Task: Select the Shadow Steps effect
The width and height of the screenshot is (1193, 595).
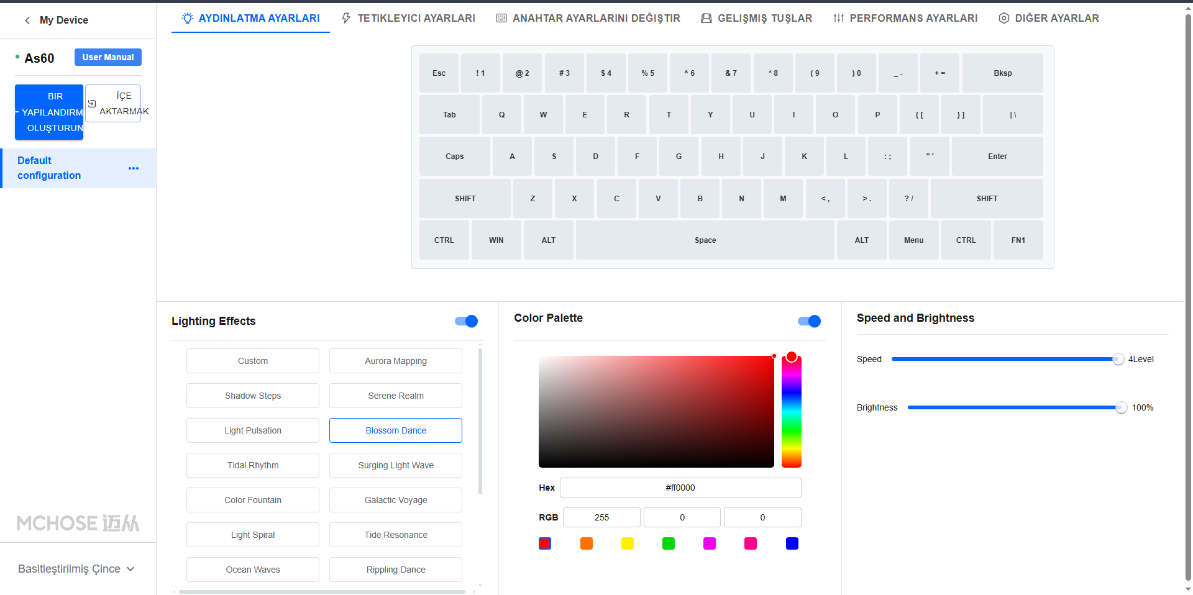Action: click(253, 396)
